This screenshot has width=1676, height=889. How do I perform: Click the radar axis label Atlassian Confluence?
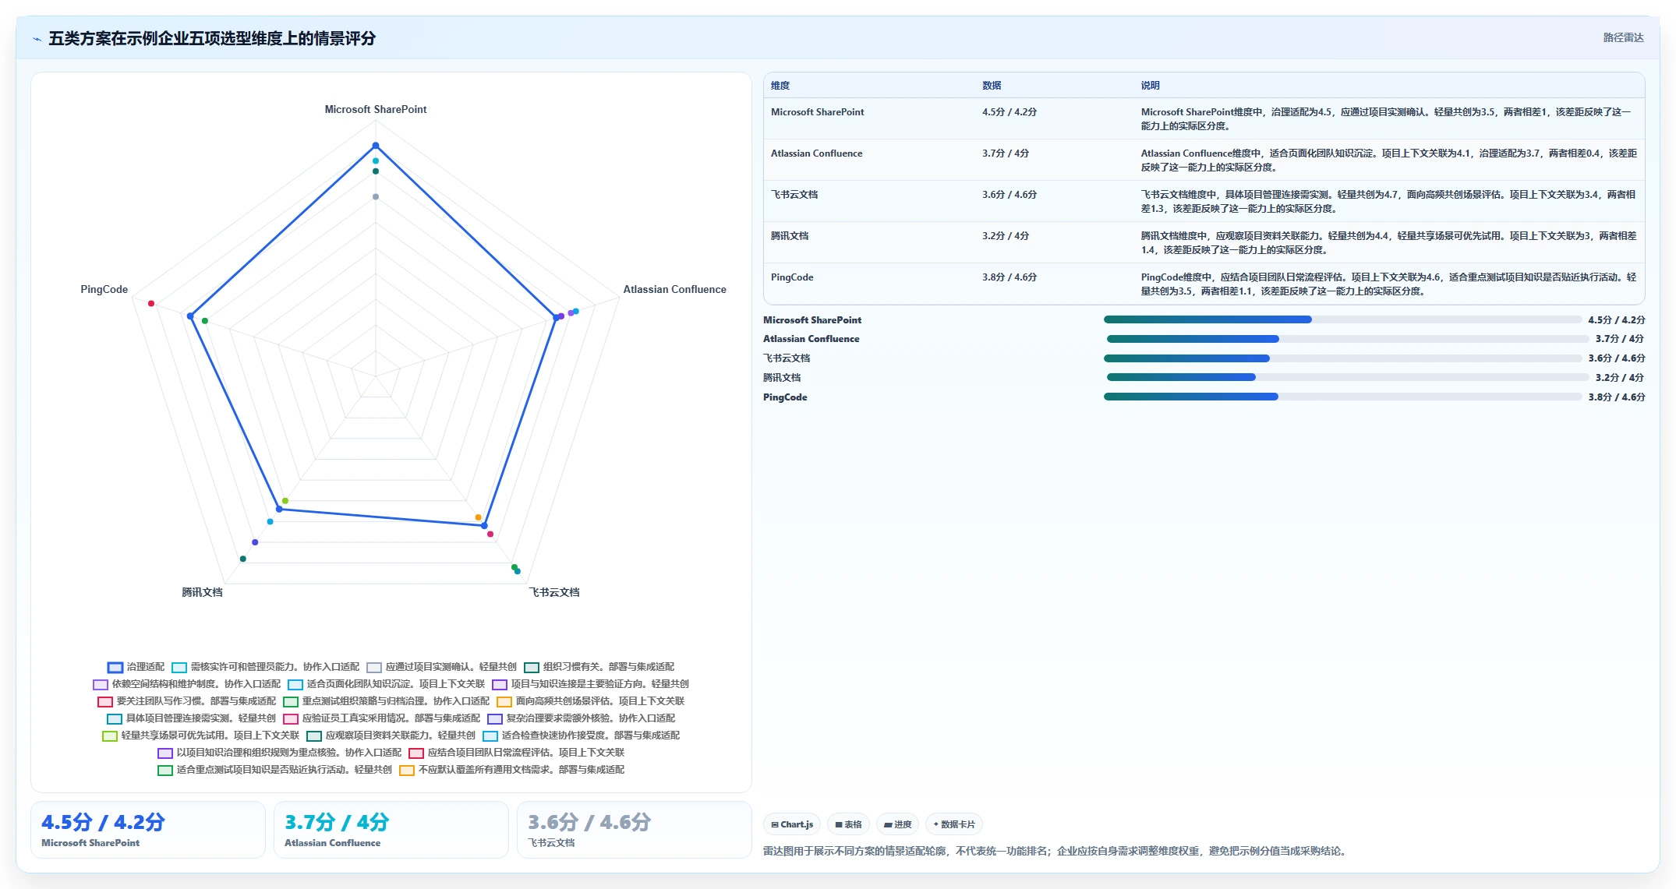pyautogui.click(x=674, y=290)
